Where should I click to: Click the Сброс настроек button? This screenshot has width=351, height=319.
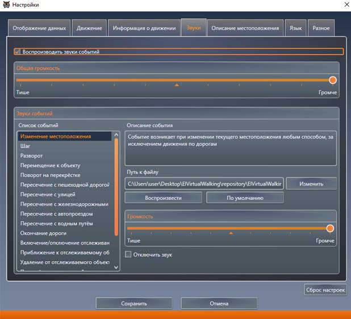(325, 289)
